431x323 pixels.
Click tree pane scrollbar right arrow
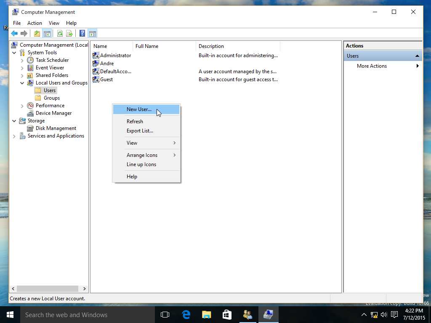[84, 289]
